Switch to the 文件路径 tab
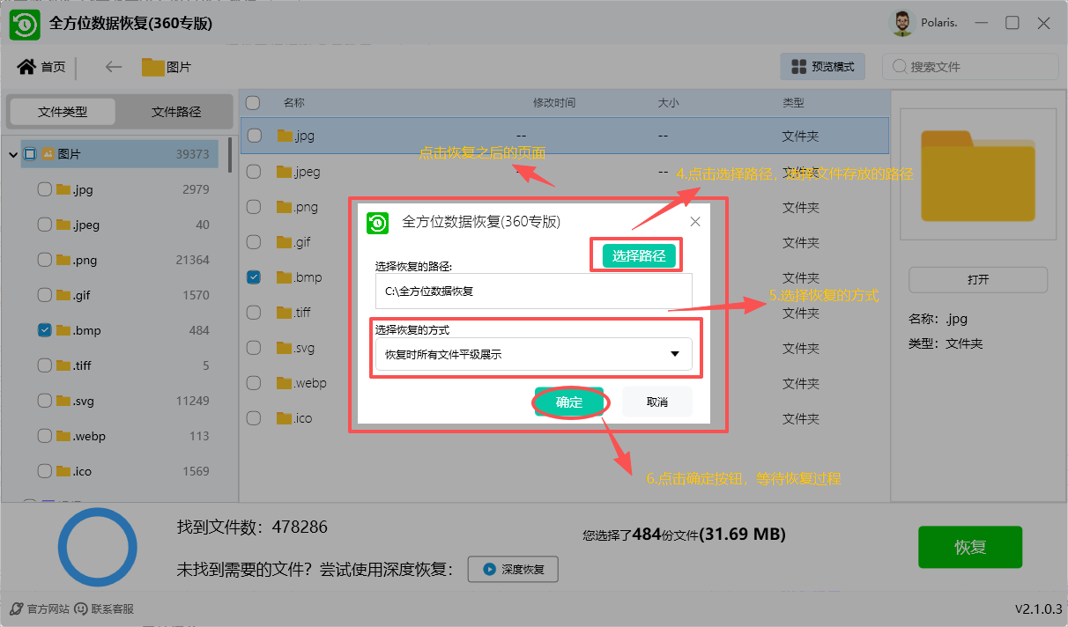 175,112
